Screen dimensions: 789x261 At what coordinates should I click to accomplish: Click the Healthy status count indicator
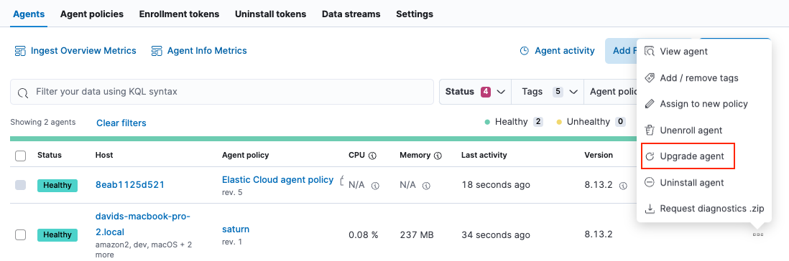click(514, 121)
